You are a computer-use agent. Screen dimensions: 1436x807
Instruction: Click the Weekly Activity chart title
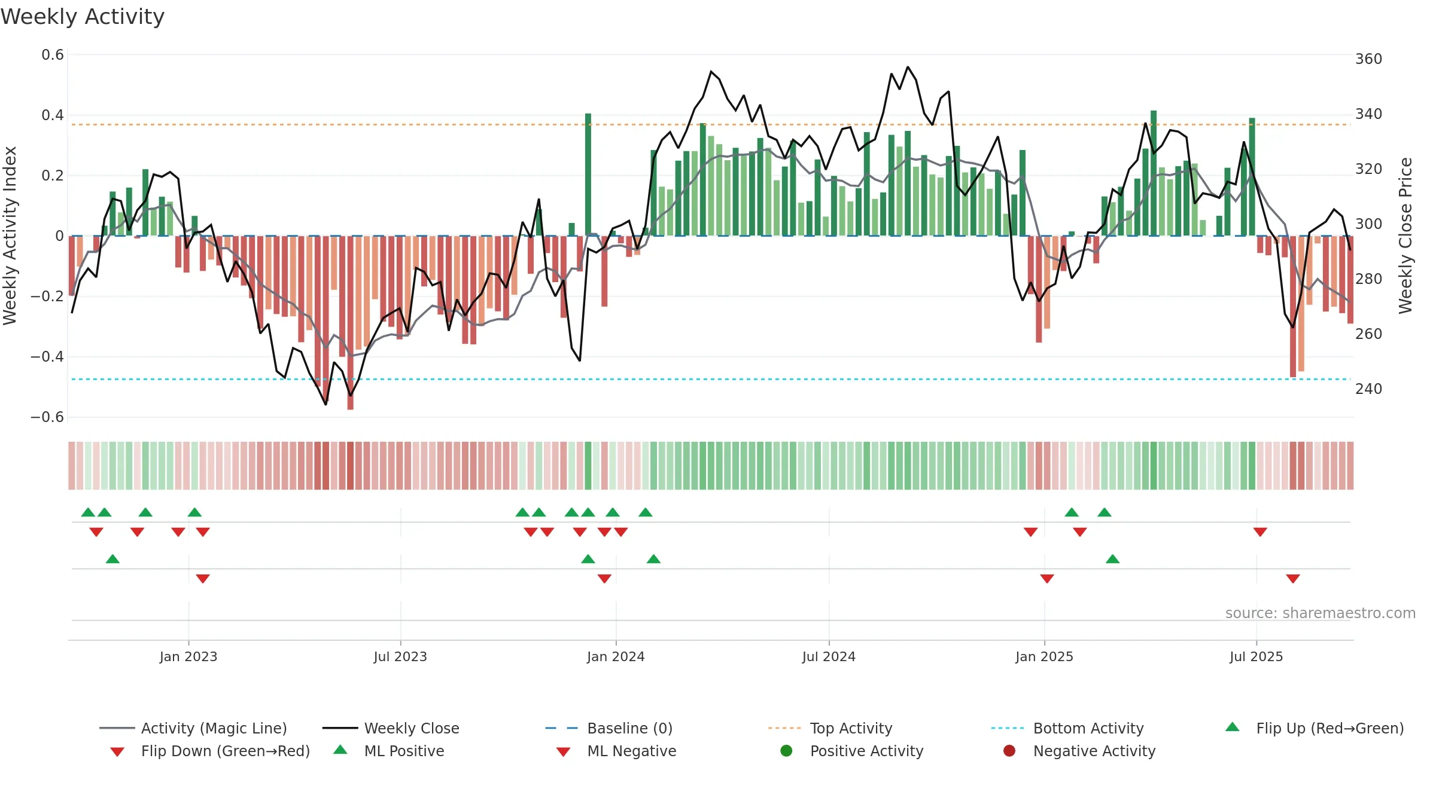click(83, 17)
